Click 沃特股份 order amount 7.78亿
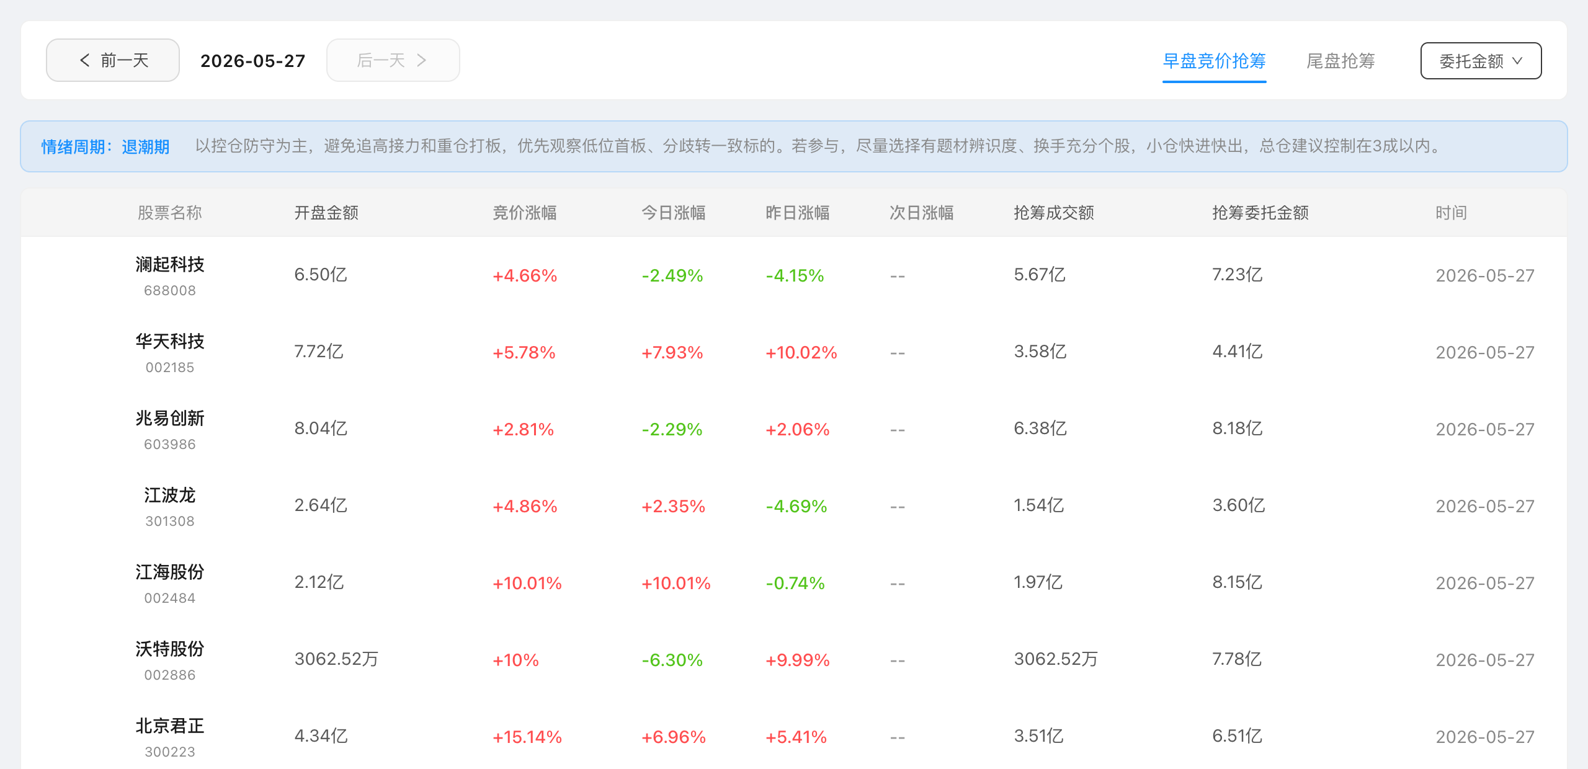The image size is (1588, 769). pos(1237,659)
